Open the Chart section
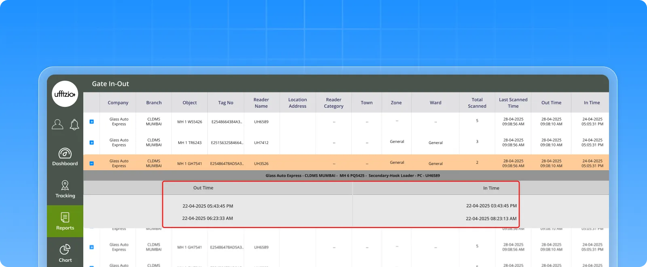The height and width of the screenshot is (267, 647). coord(65,253)
